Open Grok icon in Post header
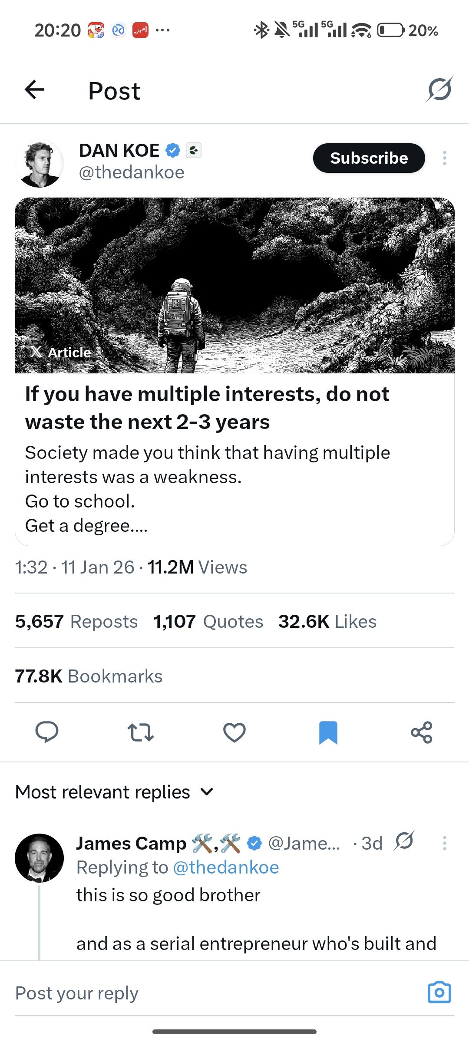 pyautogui.click(x=439, y=90)
